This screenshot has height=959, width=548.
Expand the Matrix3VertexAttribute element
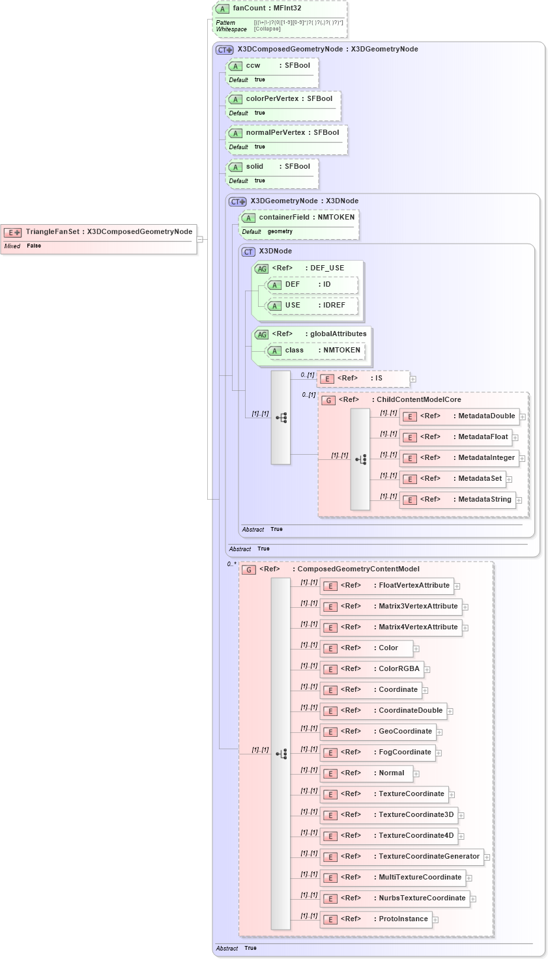coord(465,607)
